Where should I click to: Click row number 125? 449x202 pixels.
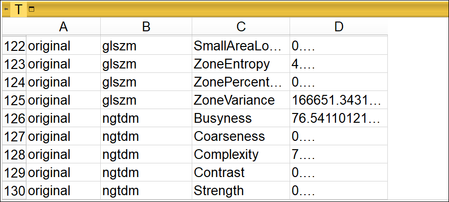[14, 100]
